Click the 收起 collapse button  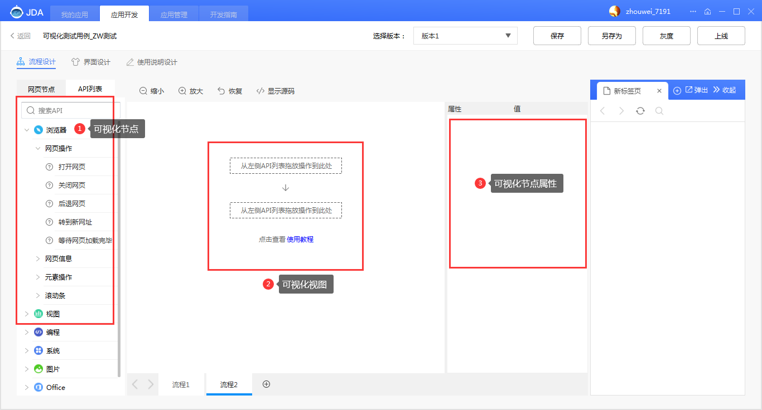pyautogui.click(x=725, y=90)
